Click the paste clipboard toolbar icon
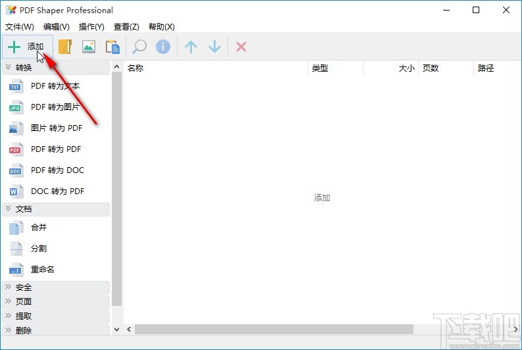 112,47
